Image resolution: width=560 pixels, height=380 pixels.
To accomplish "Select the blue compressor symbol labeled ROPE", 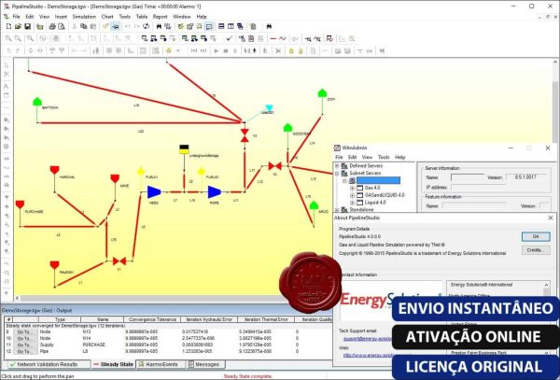I will 215,191.
